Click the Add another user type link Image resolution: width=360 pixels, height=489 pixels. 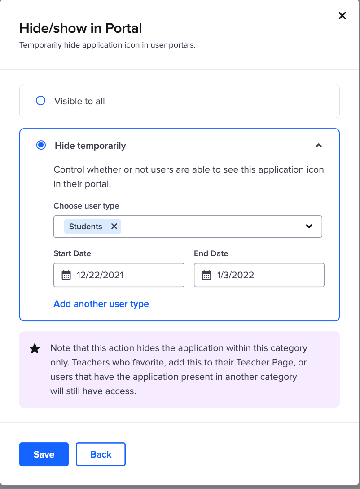click(x=101, y=304)
